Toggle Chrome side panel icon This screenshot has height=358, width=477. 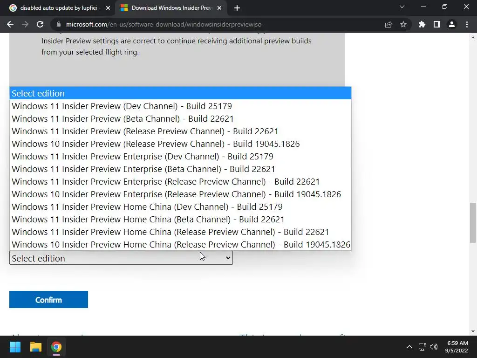coord(437,24)
